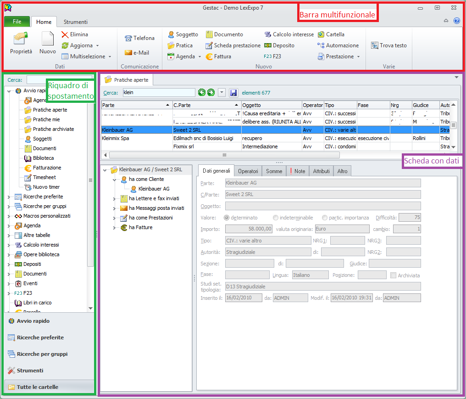Open the ribbon Agenda button
Viewport: 466px width, 399px height.
click(181, 56)
